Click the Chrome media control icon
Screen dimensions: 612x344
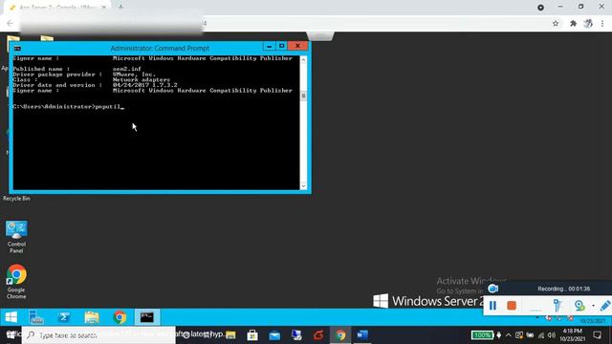click(540, 7)
